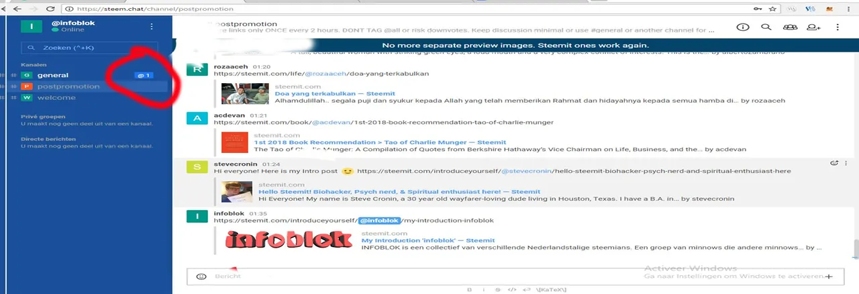This screenshot has height=294, width=859.
Task: Add users to channel icon
Action: coord(814,27)
